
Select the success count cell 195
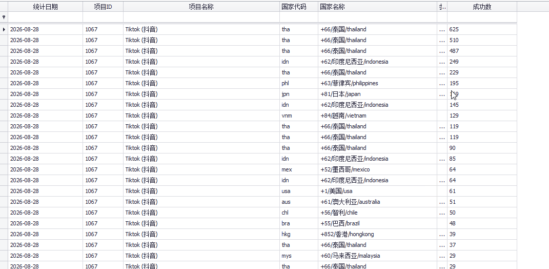[482, 84]
